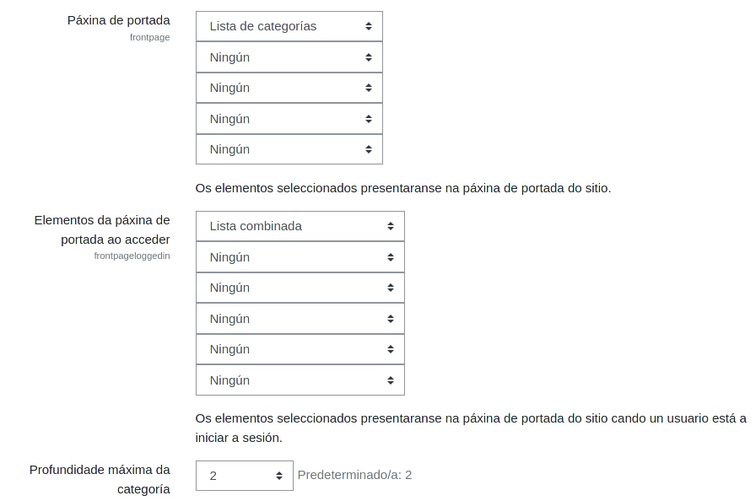Open second dropdown in the frontpageloggedin group
The image size is (756, 501).
300,257
